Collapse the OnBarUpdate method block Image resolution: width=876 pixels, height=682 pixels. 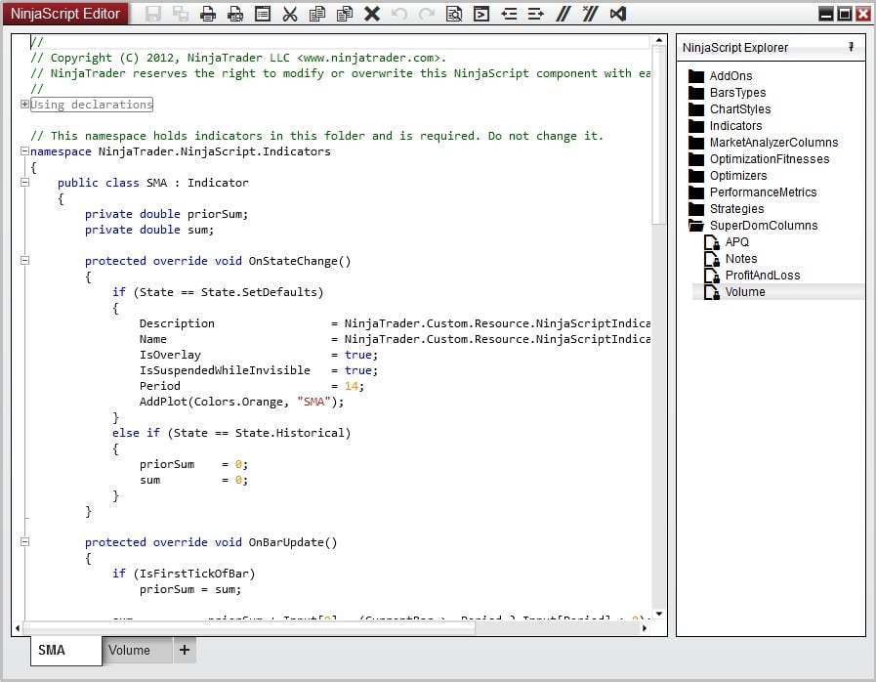pos(24,542)
